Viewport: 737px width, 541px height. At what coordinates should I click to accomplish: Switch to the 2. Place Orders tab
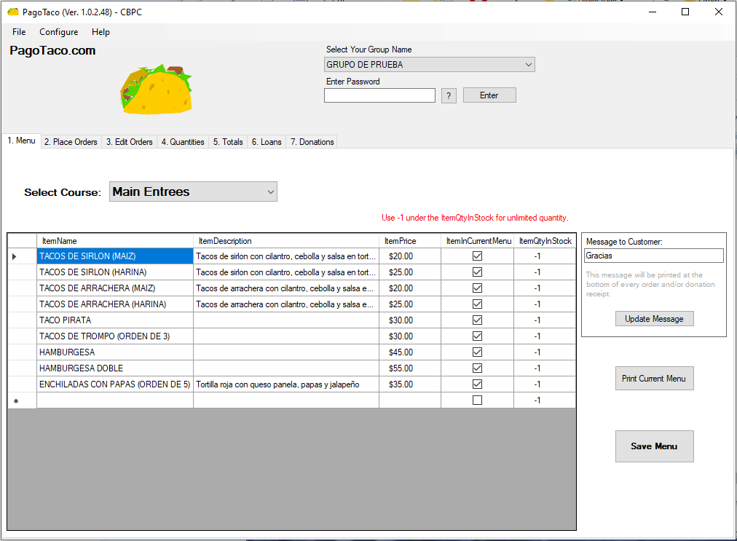(71, 142)
